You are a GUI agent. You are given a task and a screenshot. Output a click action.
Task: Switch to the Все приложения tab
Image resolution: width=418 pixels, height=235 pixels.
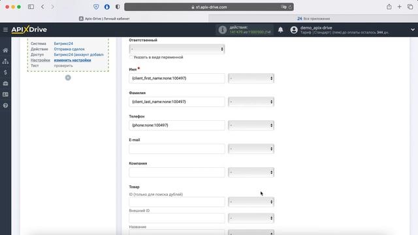[x=313, y=19]
